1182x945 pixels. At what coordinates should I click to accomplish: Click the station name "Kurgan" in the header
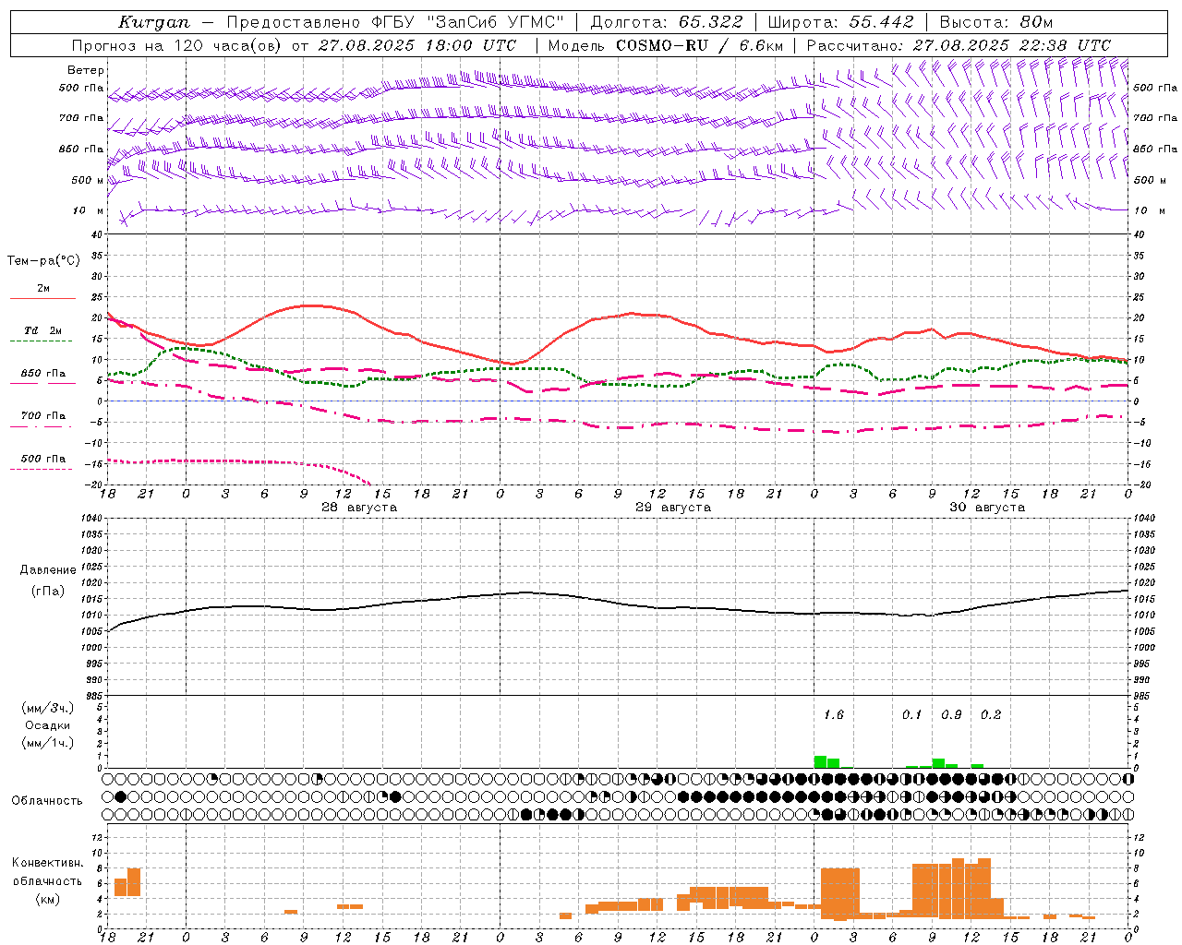pyautogui.click(x=153, y=22)
